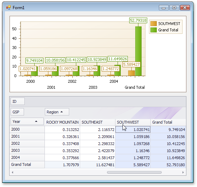Select the SOUTHWEST column header
Image resolution: width=197 pixels, height=187 pixels.
133,122
